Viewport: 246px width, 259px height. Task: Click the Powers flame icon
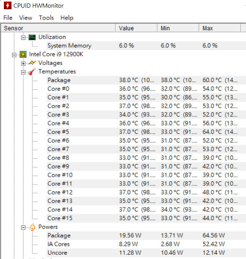[32, 227]
